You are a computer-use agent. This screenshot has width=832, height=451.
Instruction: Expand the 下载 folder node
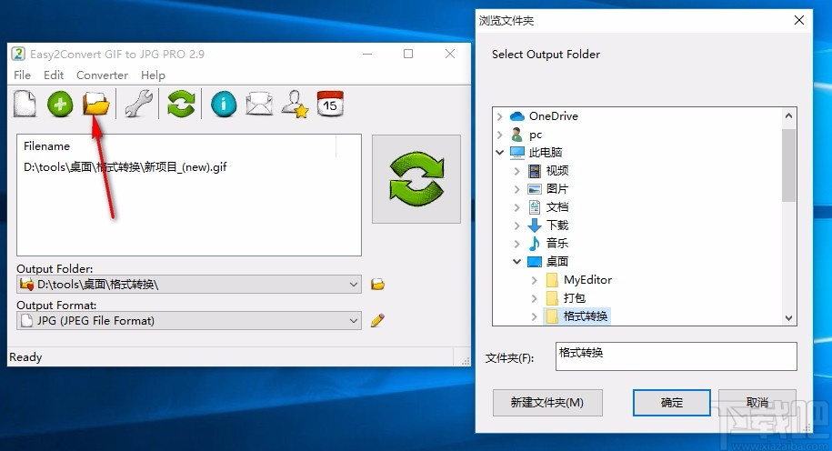(516, 225)
